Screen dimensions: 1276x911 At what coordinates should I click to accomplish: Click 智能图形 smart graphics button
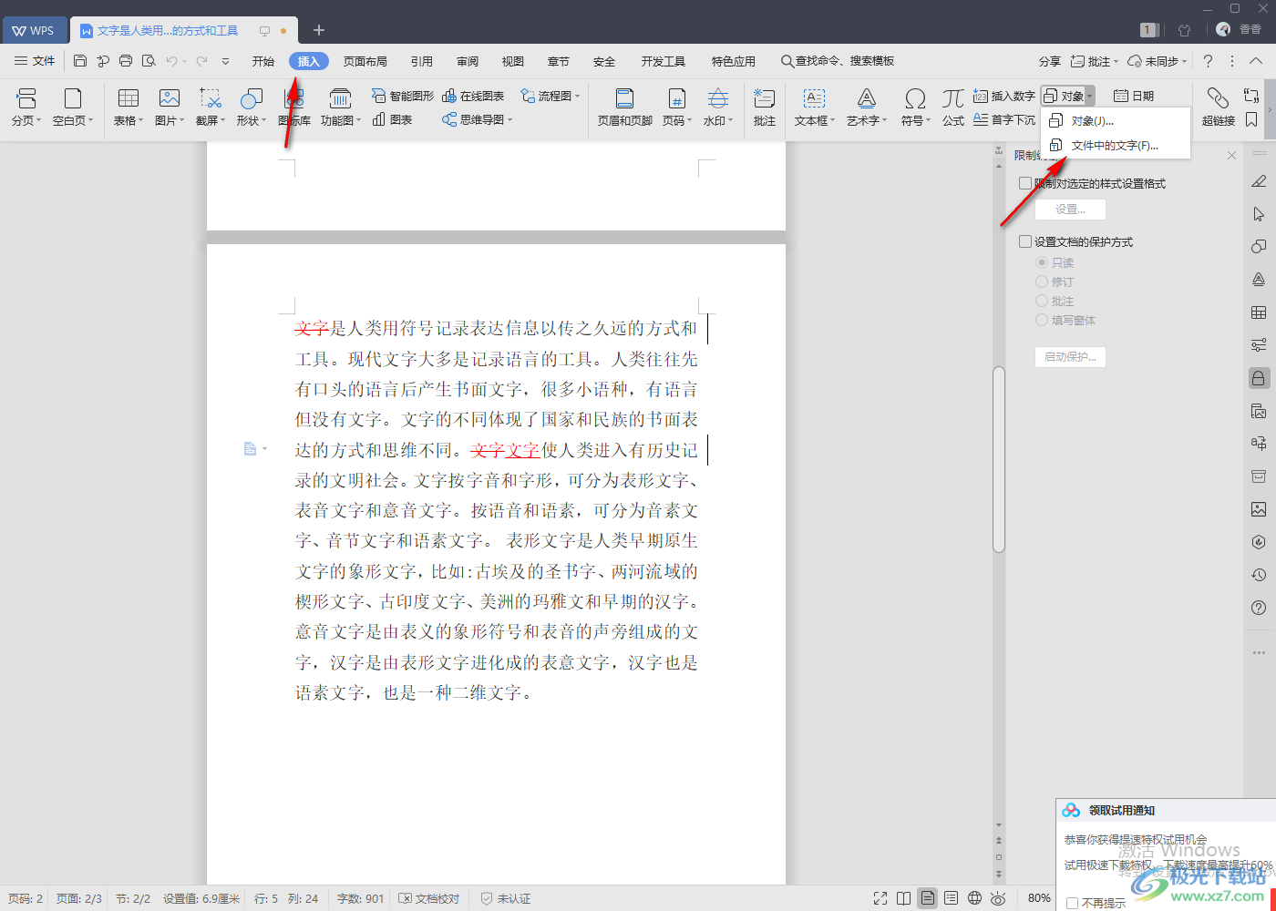tap(403, 96)
